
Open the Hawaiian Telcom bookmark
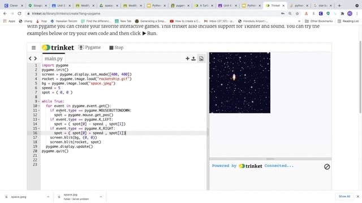point(64,21)
